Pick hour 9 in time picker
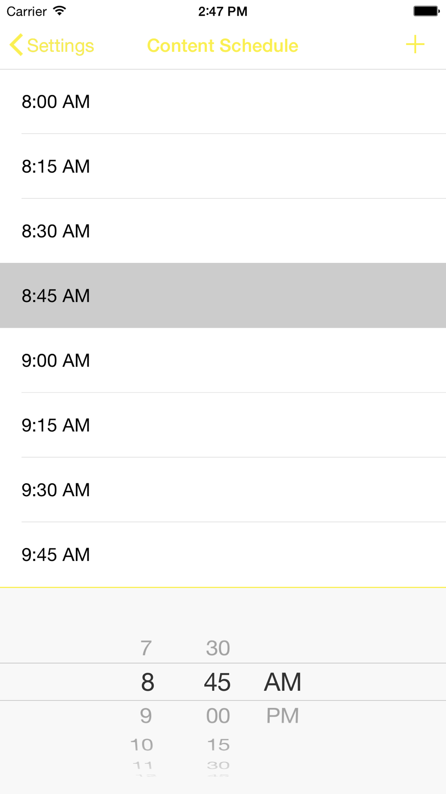Image resolution: width=446 pixels, height=794 pixels. click(146, 716)
